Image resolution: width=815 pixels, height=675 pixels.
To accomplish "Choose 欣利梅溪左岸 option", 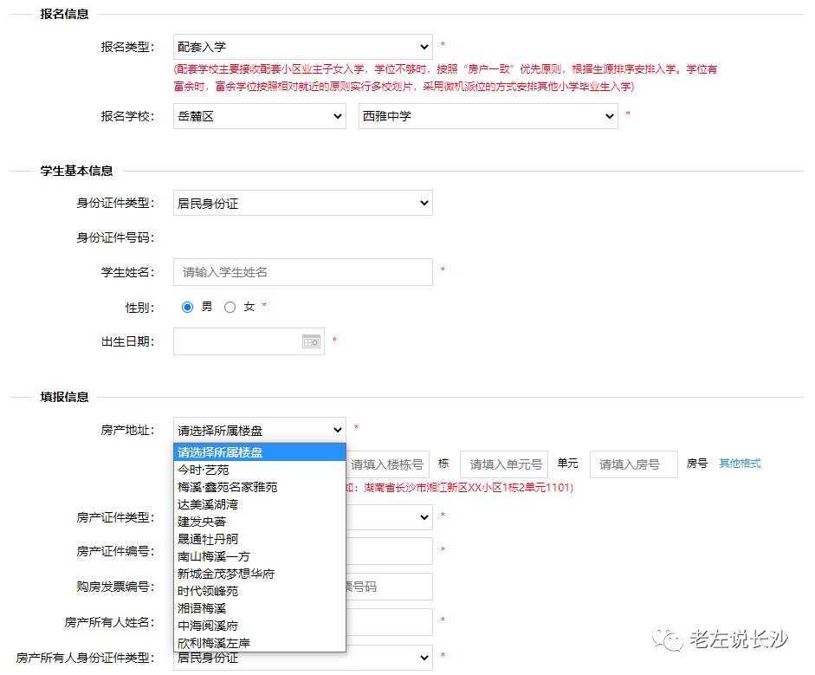I will tap(214, 643).
